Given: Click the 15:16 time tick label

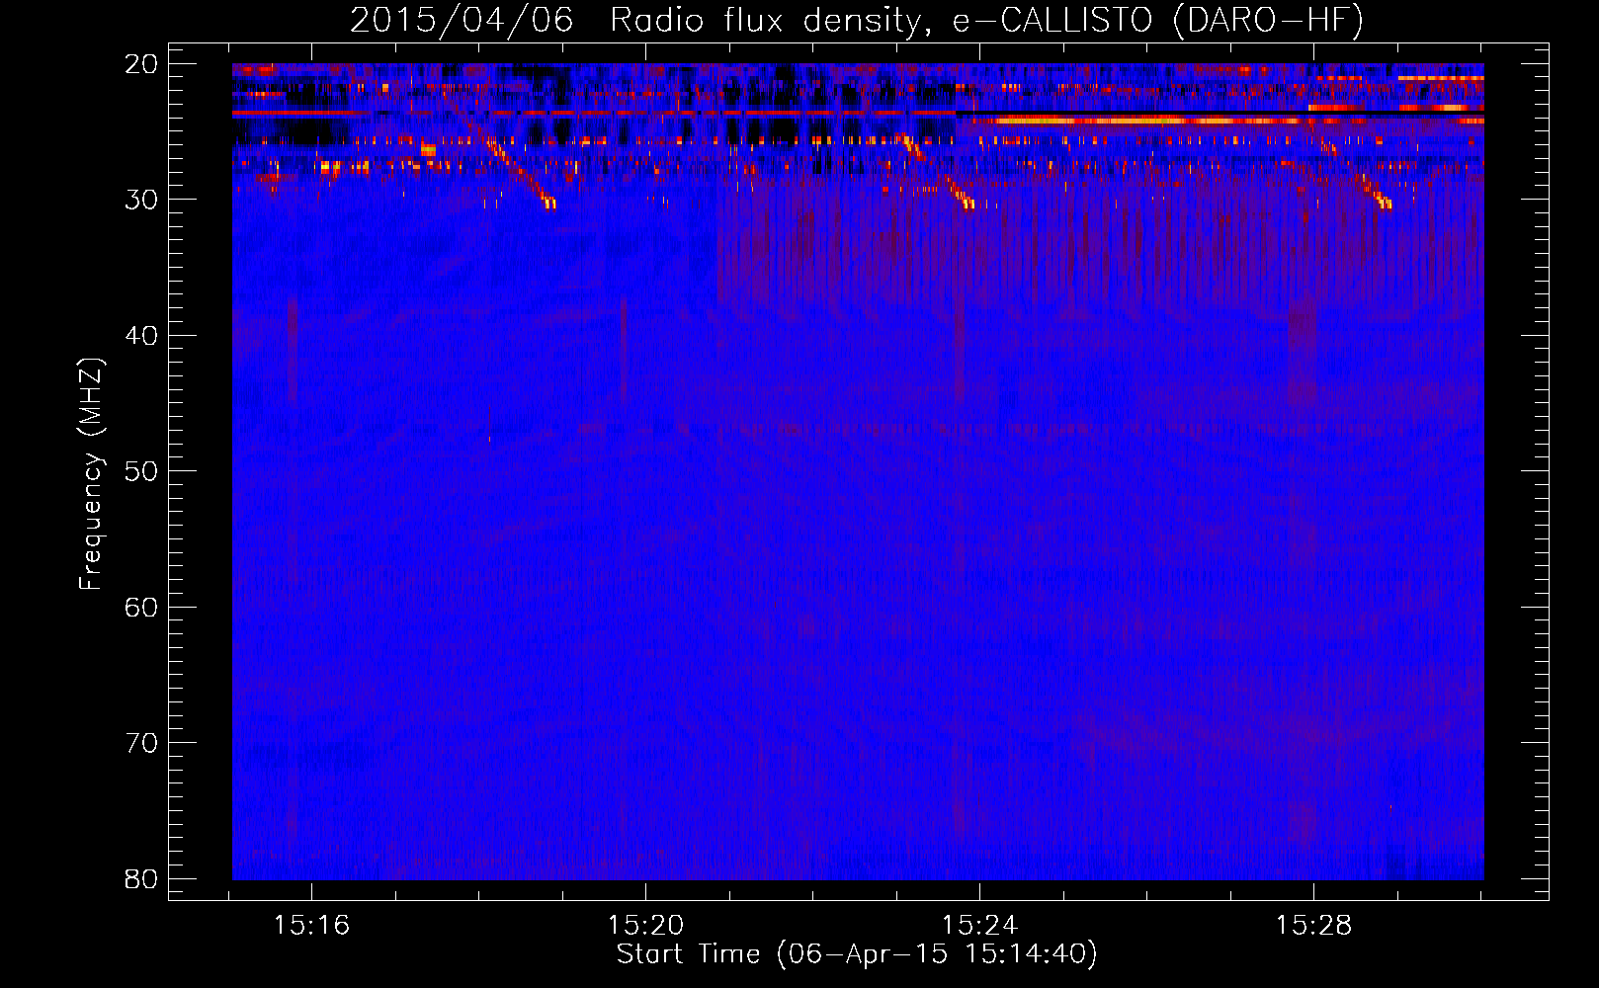Looking at the screenshot, I should pos(312,926).
